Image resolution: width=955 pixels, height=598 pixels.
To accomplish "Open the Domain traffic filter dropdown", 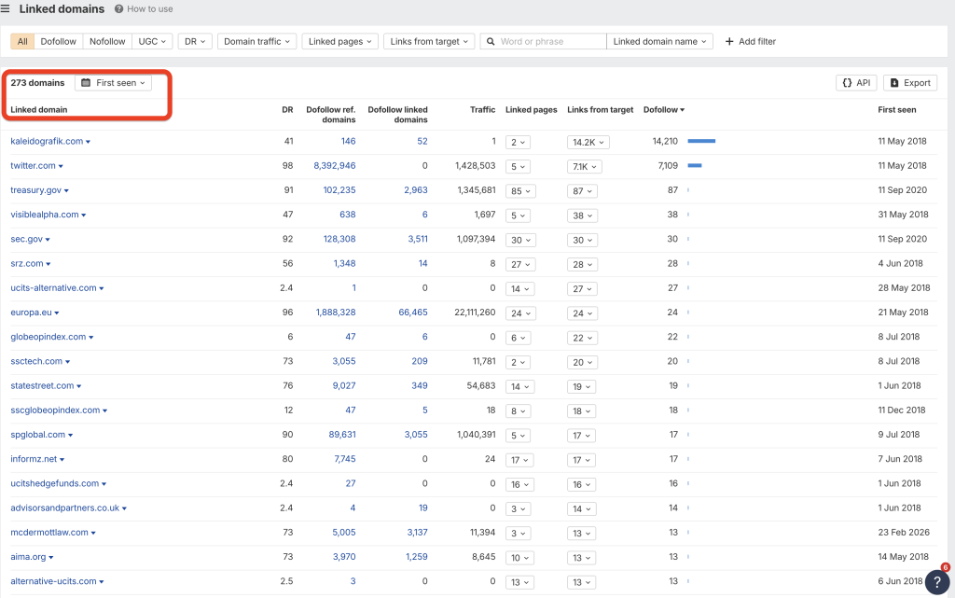I will 256,41.
